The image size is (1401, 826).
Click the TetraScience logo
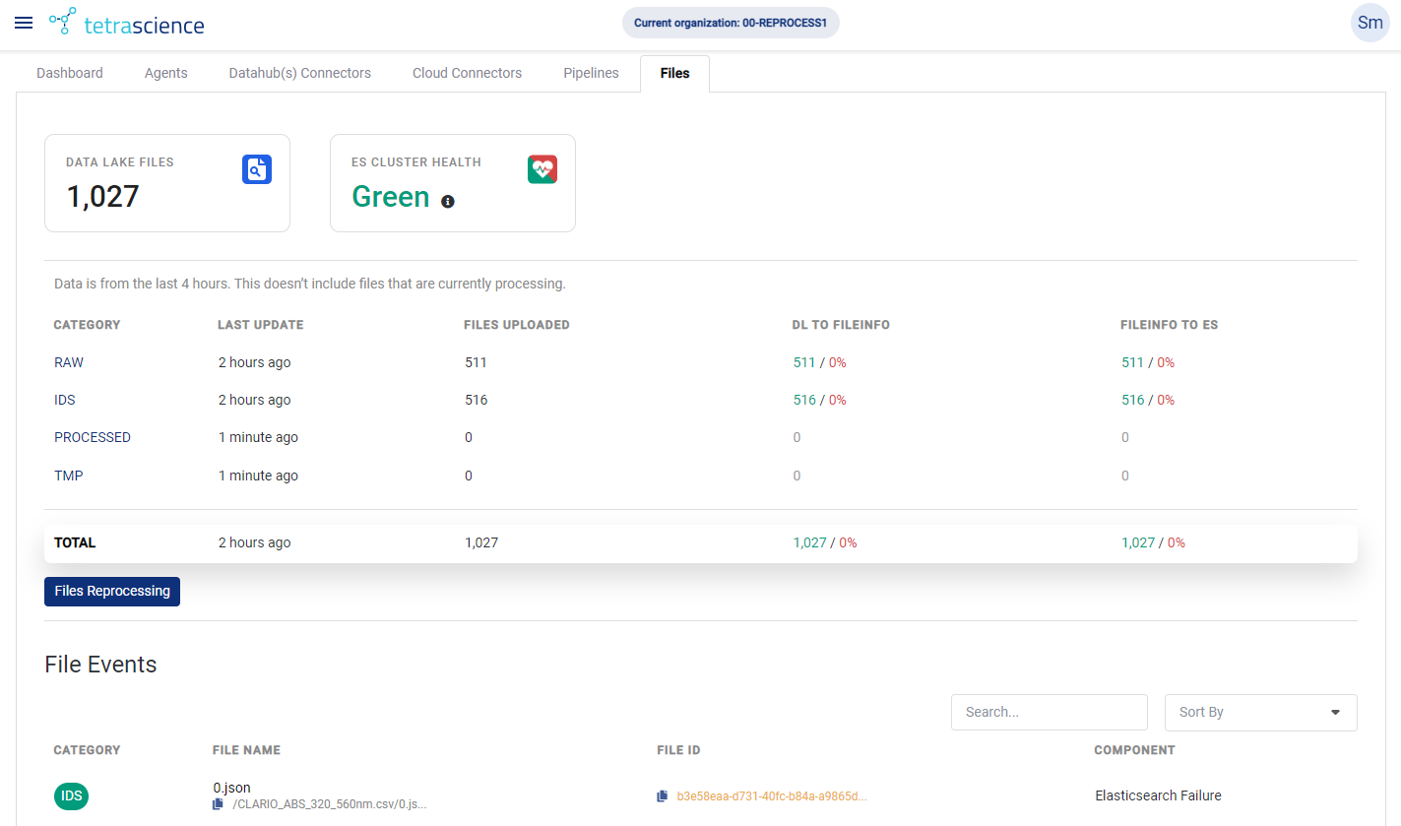coord(126,23)
